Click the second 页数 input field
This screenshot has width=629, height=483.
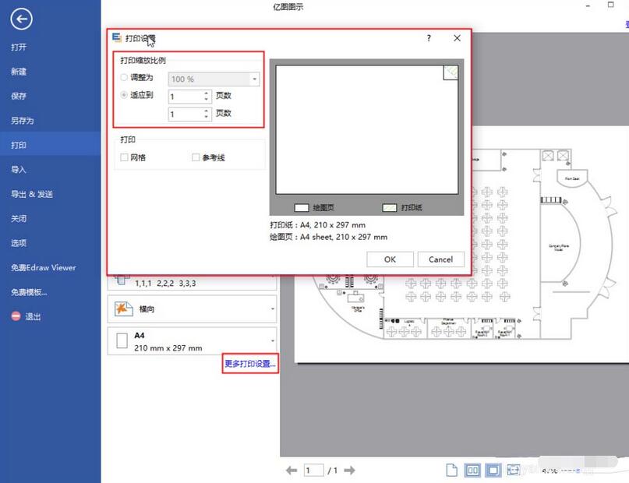(186, 115)
